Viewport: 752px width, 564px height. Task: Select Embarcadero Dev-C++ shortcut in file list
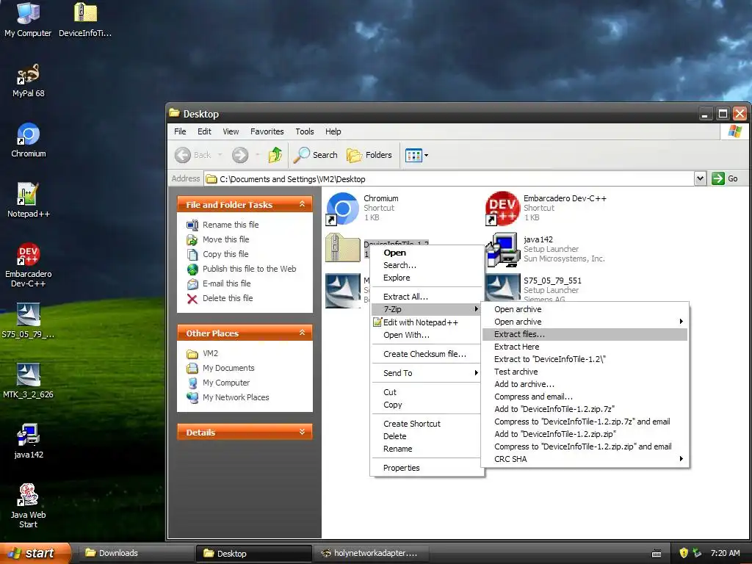tap(546, 208)
